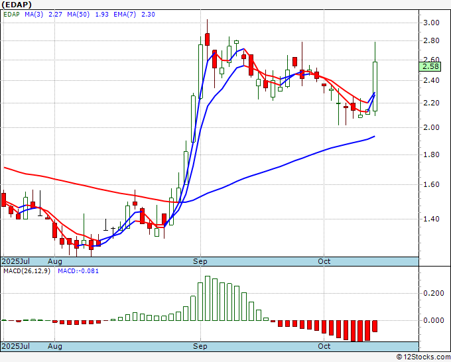The image size is (451, 362).
Task: Click Sep on price chart date axis
Action: pos(200,261)
